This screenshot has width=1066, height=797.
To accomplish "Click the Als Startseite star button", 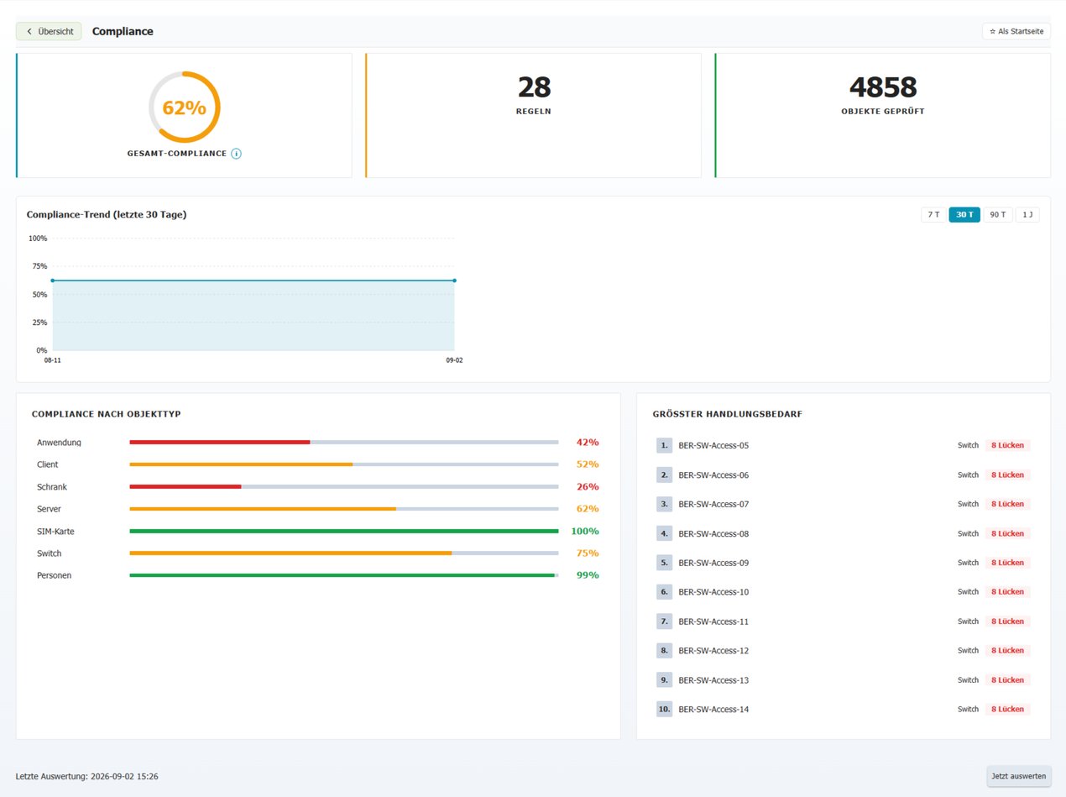I will 1016,31.
